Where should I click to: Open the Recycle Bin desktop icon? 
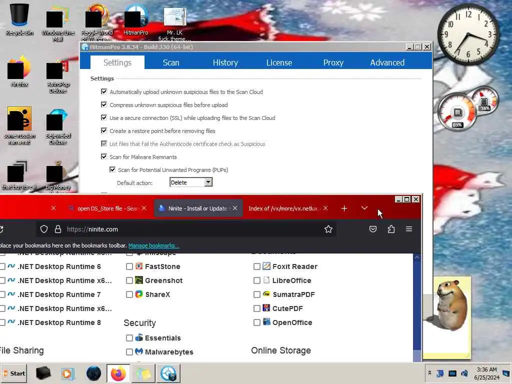coord(19,19)
